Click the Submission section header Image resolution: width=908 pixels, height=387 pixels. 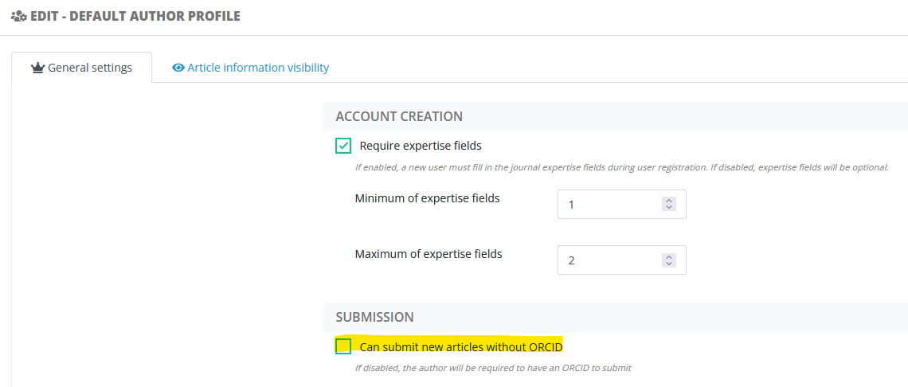374,317
